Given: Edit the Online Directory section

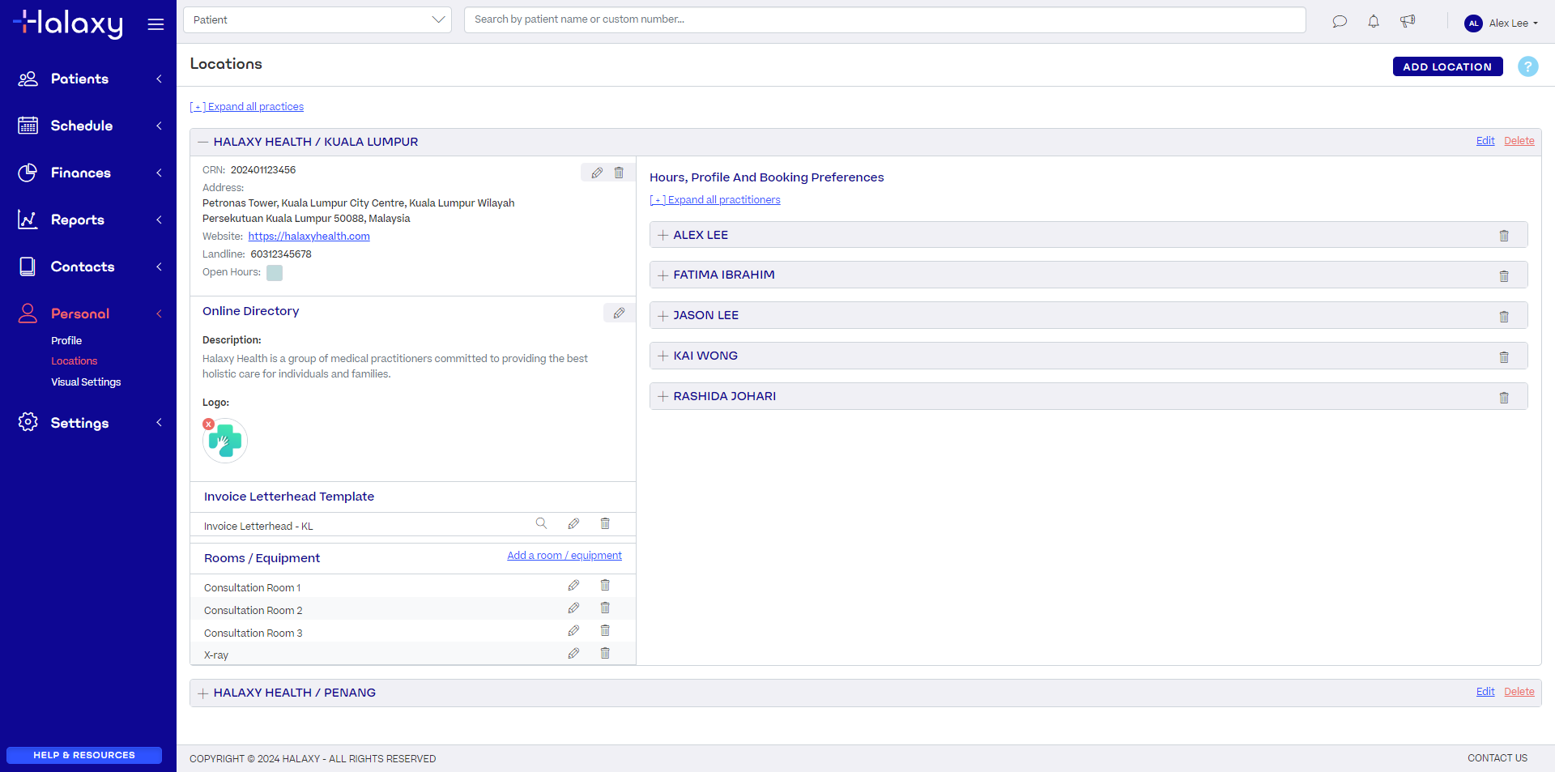Looking at the screenshot, I should (x=619, y=313).
